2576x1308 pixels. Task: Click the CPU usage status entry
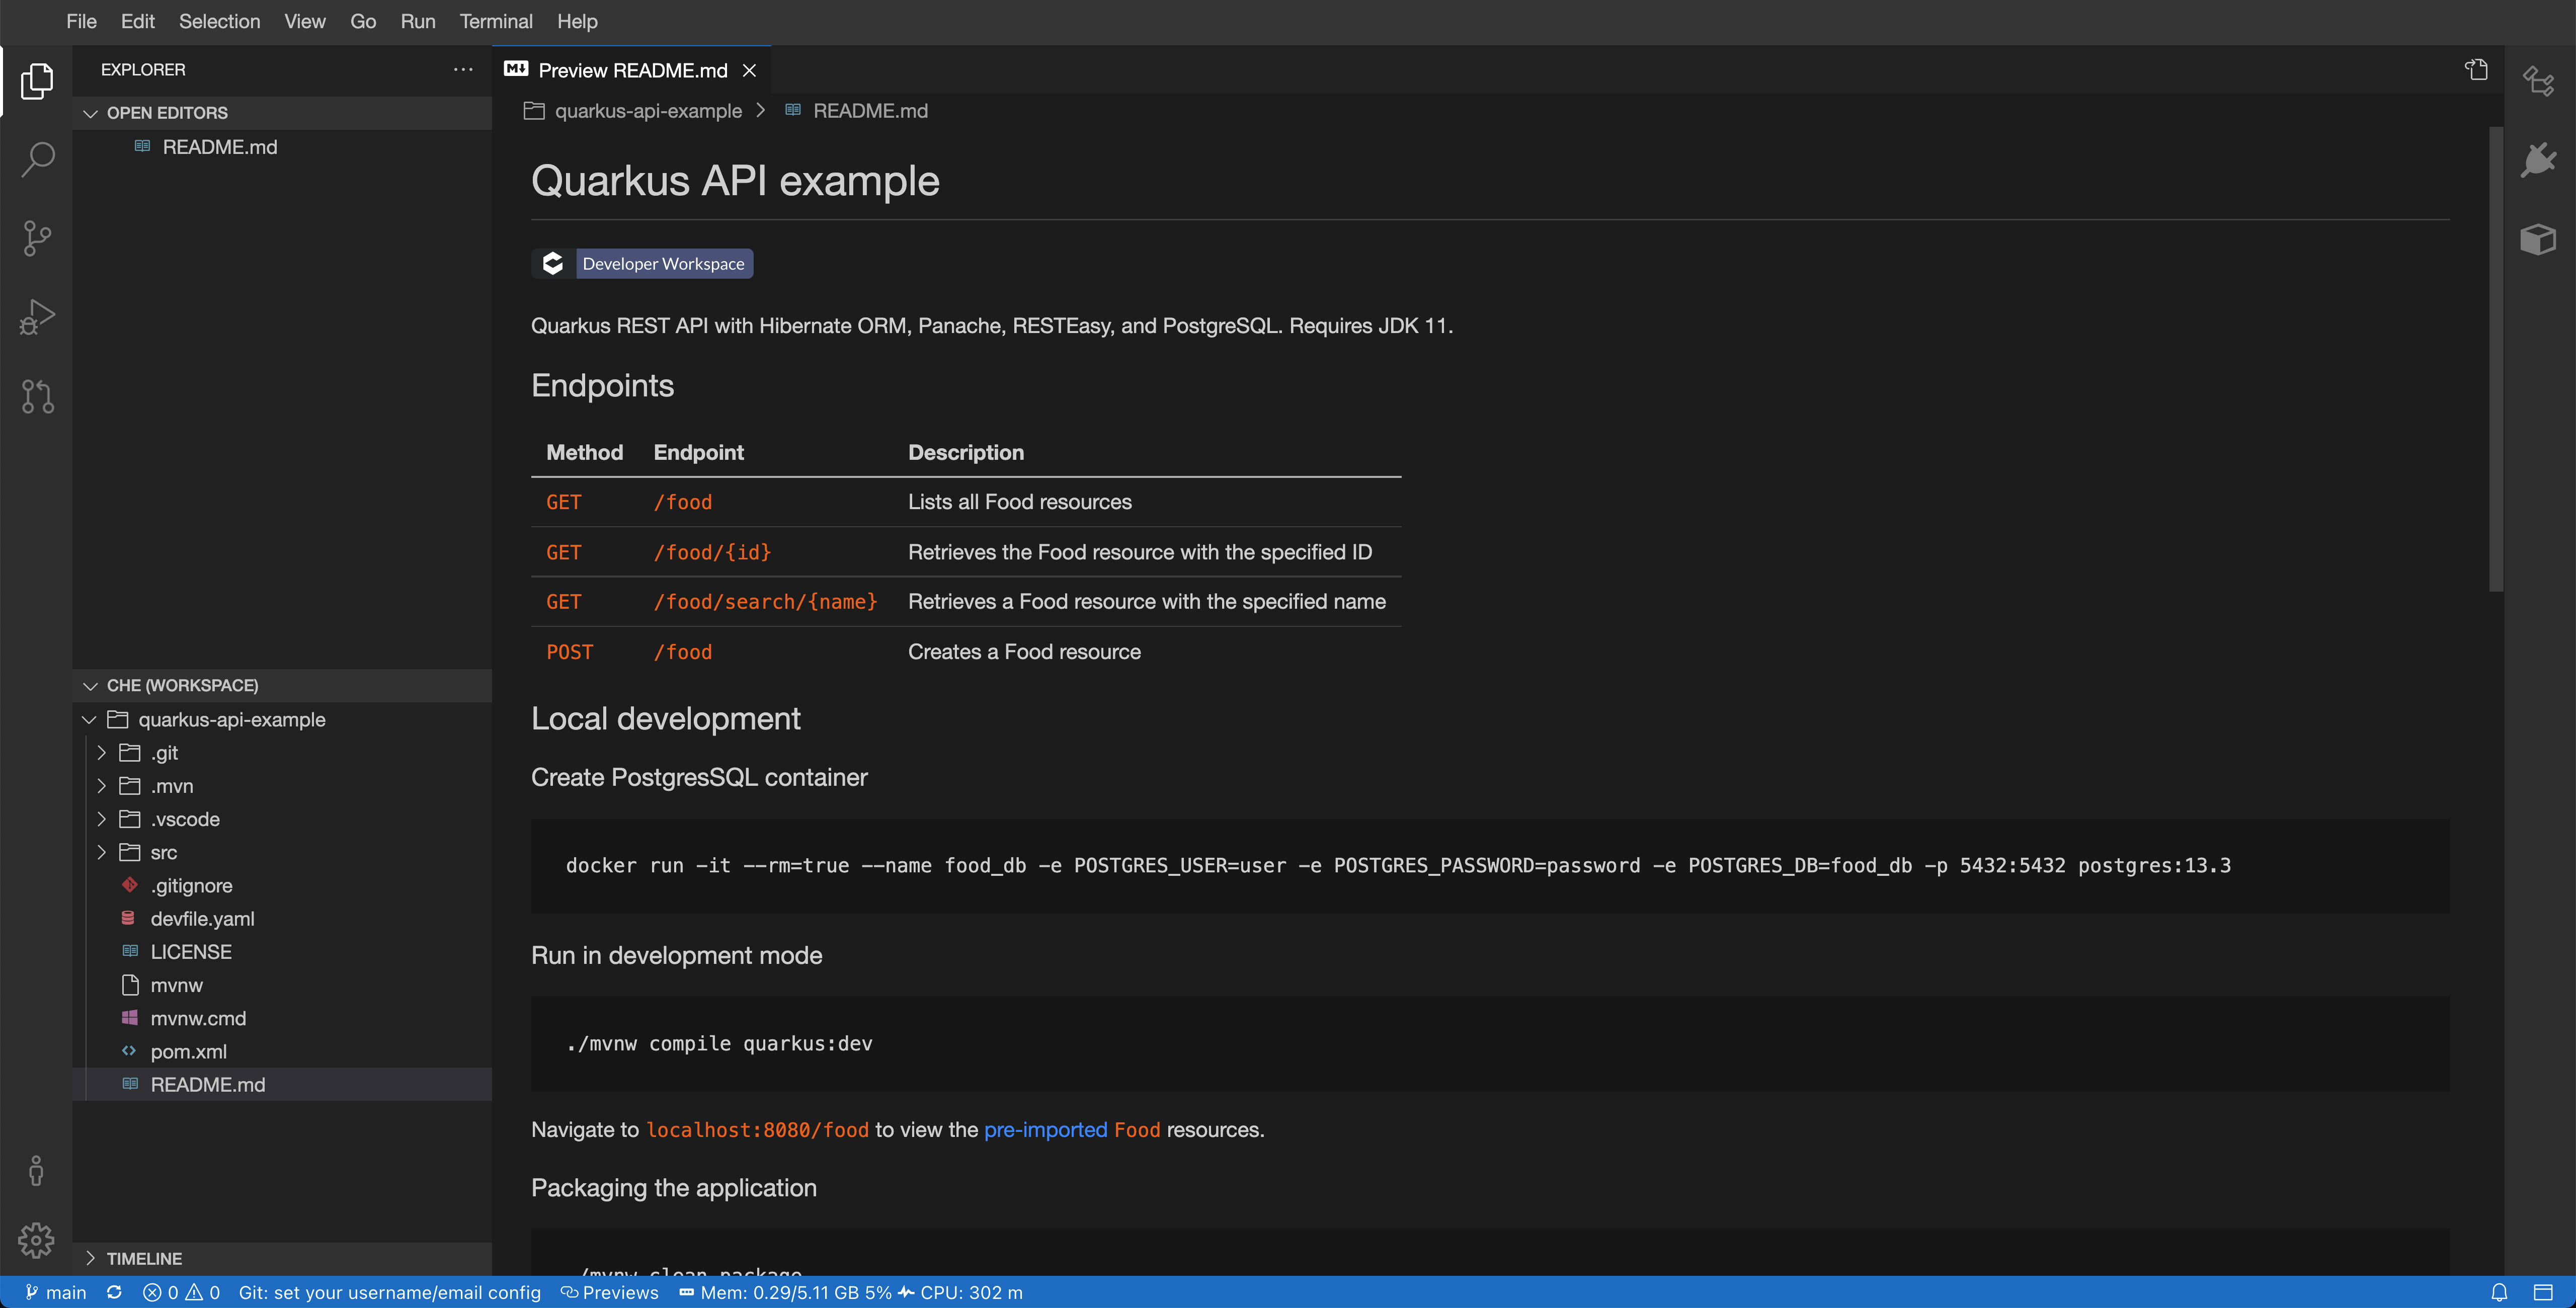coord(961,1292)
